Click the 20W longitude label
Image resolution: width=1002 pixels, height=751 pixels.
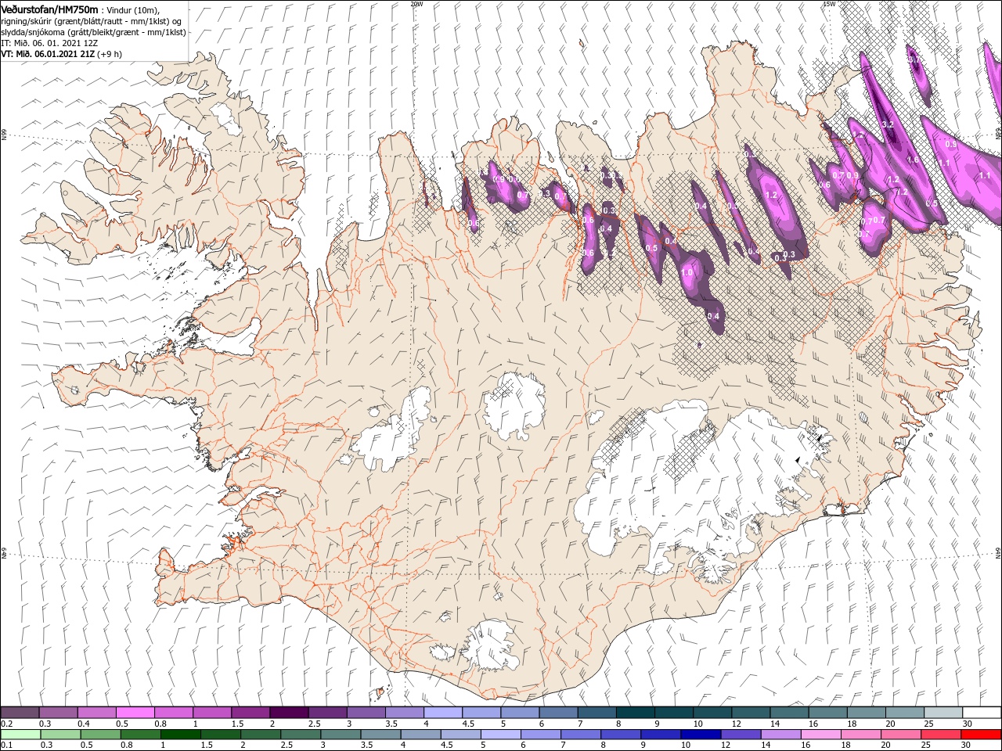416,4
